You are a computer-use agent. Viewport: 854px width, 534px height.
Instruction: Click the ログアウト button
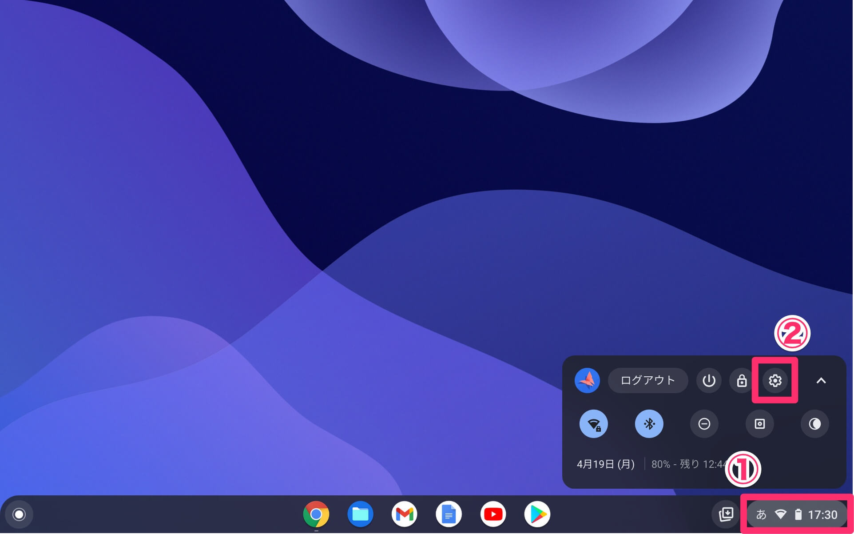(648, 380)
